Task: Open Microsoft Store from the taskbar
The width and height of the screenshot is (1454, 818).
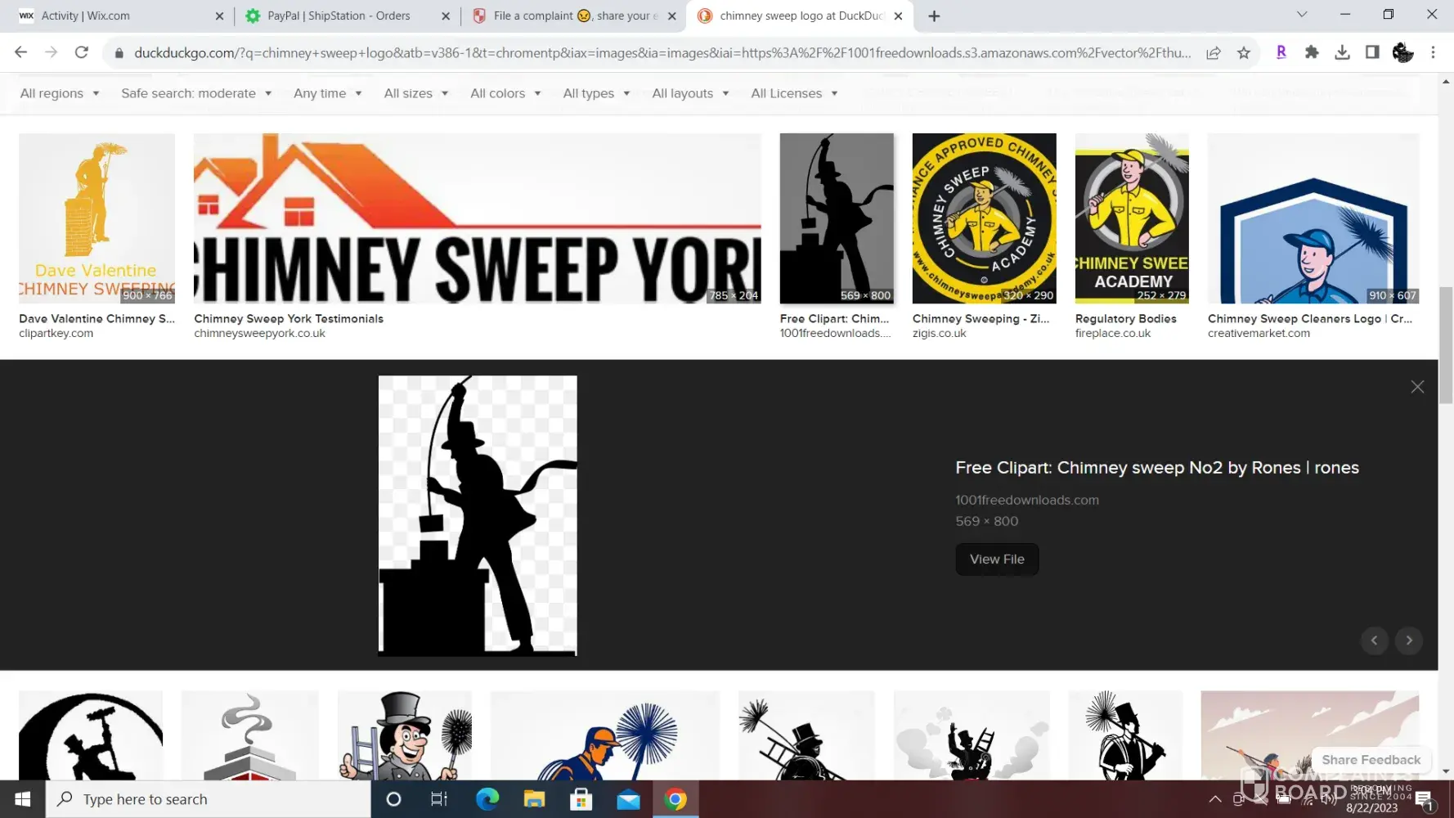Action: coord(581,799)
